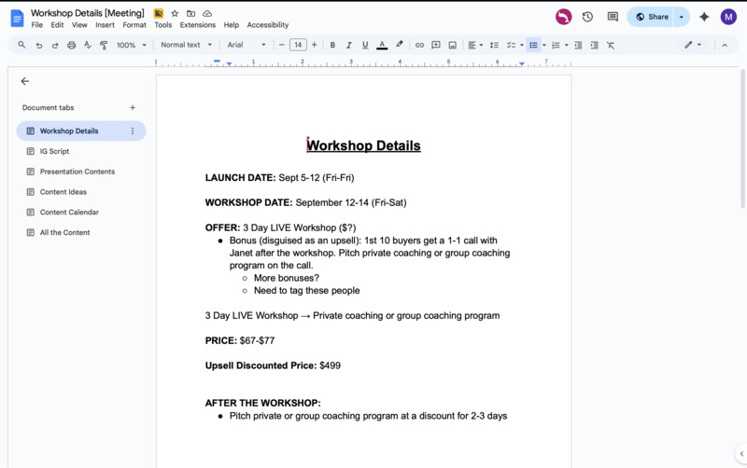The image size is (747, 468).
Task: Move document using the folder icon
Action: (x=191, y=13)
